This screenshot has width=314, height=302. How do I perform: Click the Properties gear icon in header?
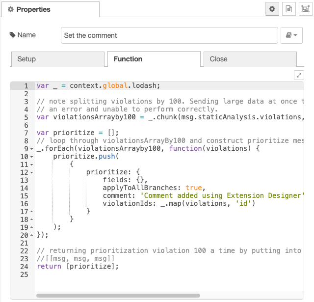point(11,9)
